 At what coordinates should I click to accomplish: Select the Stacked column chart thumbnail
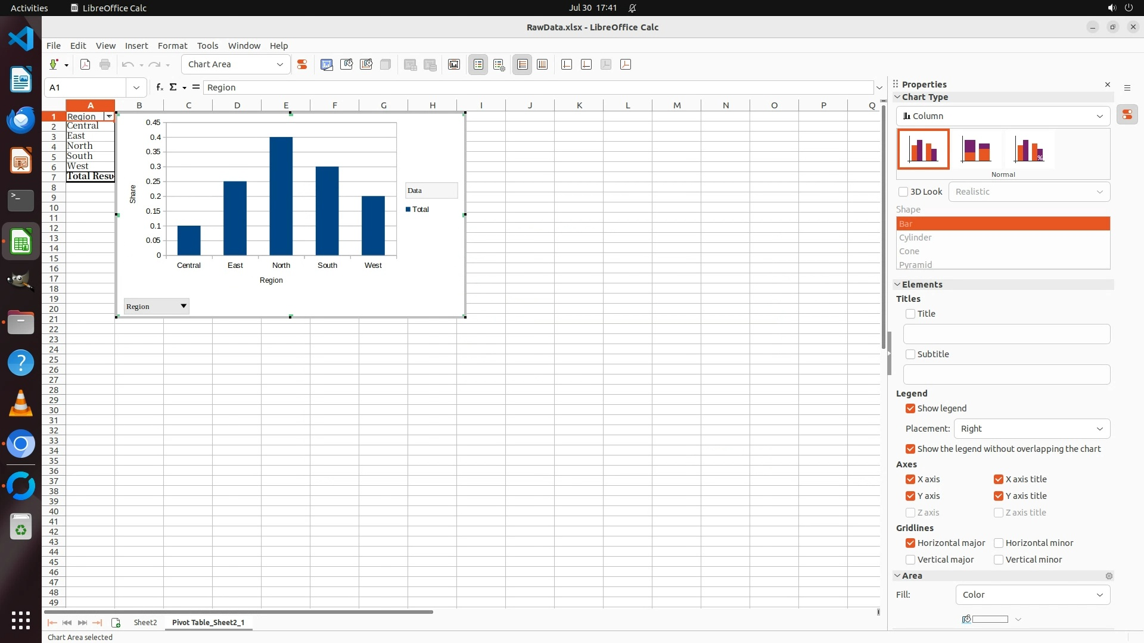pos(976,149)
